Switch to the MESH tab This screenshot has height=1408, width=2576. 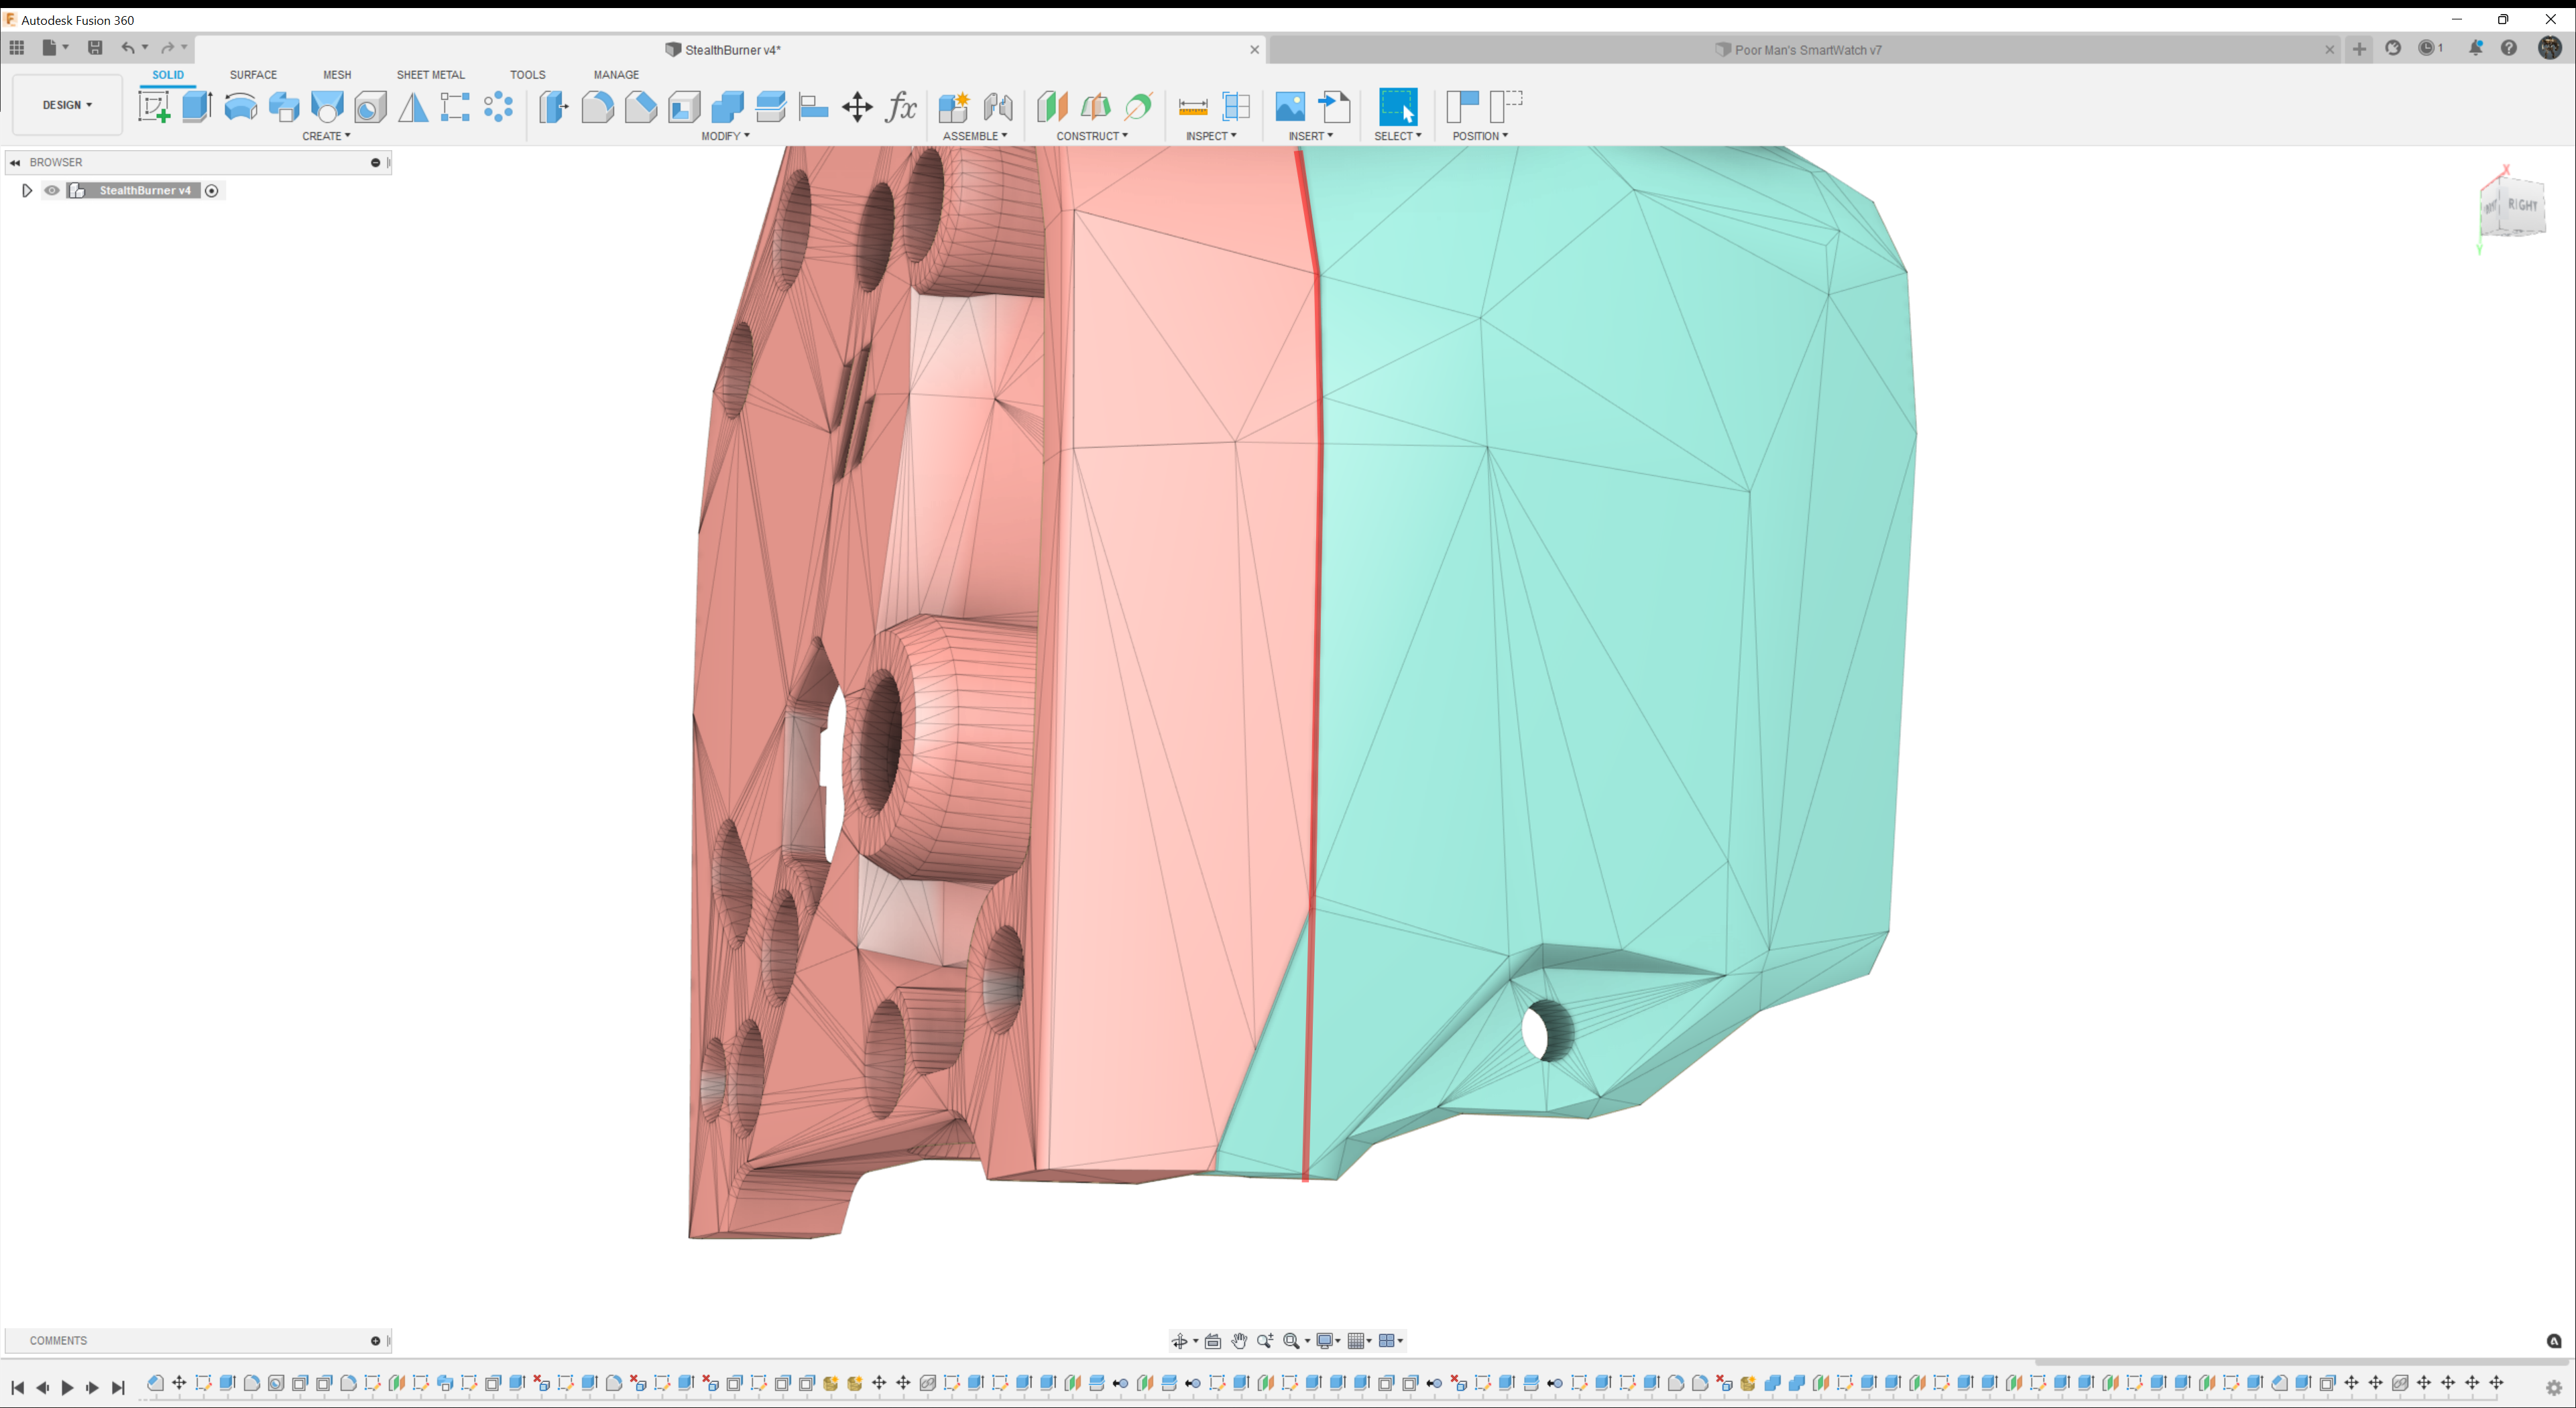337,75
